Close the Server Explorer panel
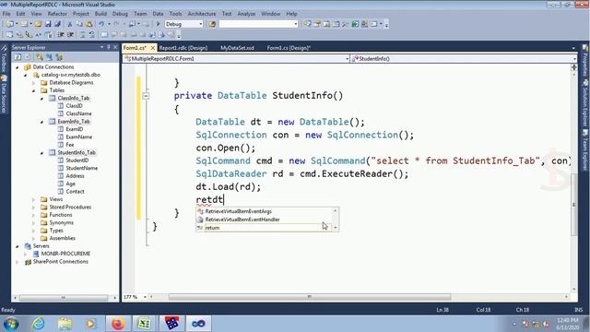This screenshot has height=332, width=590. click(115, 47)
